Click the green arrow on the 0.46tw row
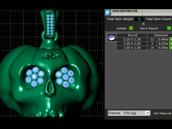This screenshot has width=172, height=129. pos(171,39)
